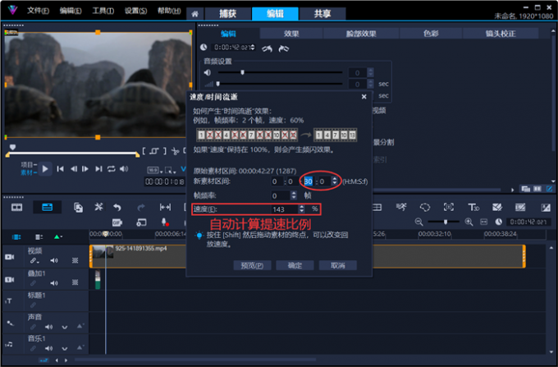Click play in the preview player
The height and width of the screenshot is (367, 558).
(45, 169)
